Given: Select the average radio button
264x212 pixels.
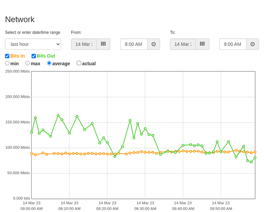Looking at the screenshot, I should point(49,63).
